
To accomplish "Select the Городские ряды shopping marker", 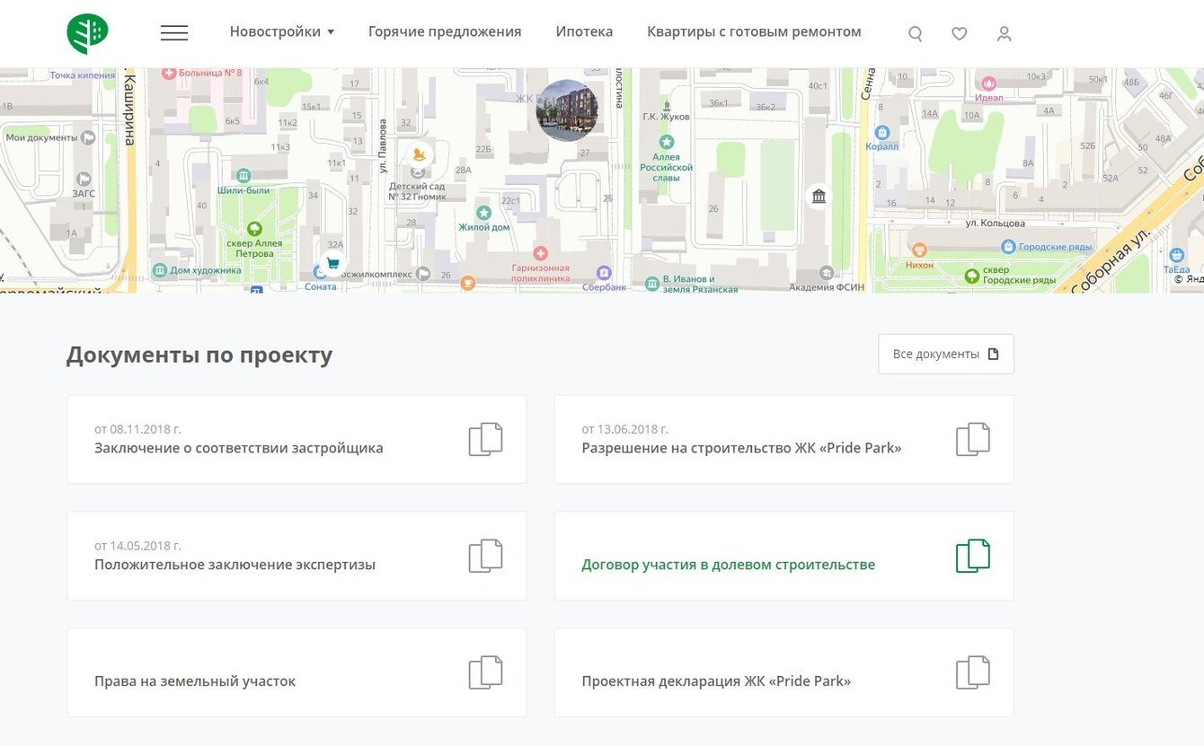I will coord(1008,246).
